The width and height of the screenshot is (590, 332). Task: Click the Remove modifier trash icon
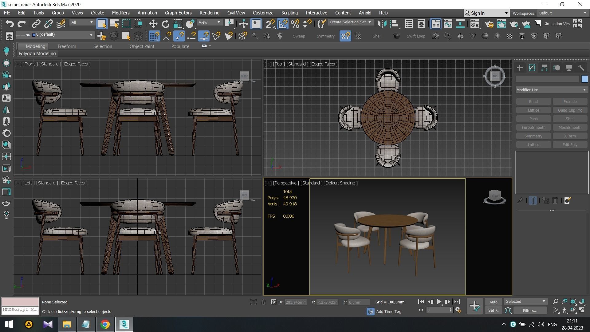[555, 201]
